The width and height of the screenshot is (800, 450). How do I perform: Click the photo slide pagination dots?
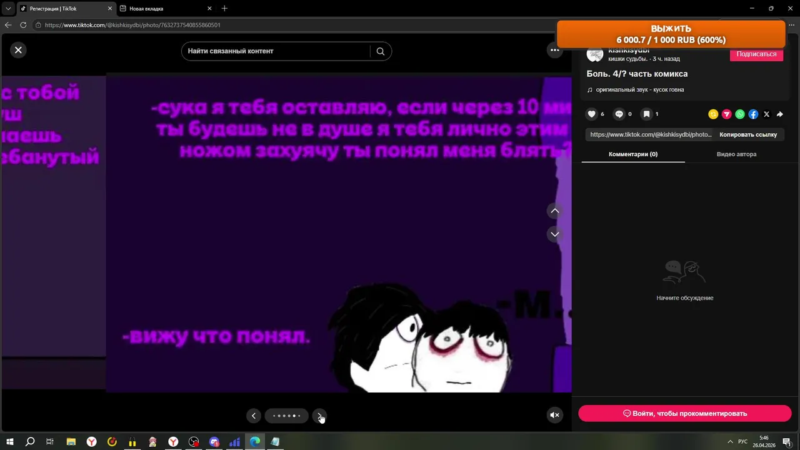coord(286,416)
